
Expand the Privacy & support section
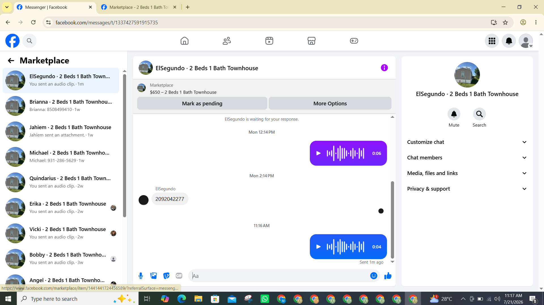(467, 189)
